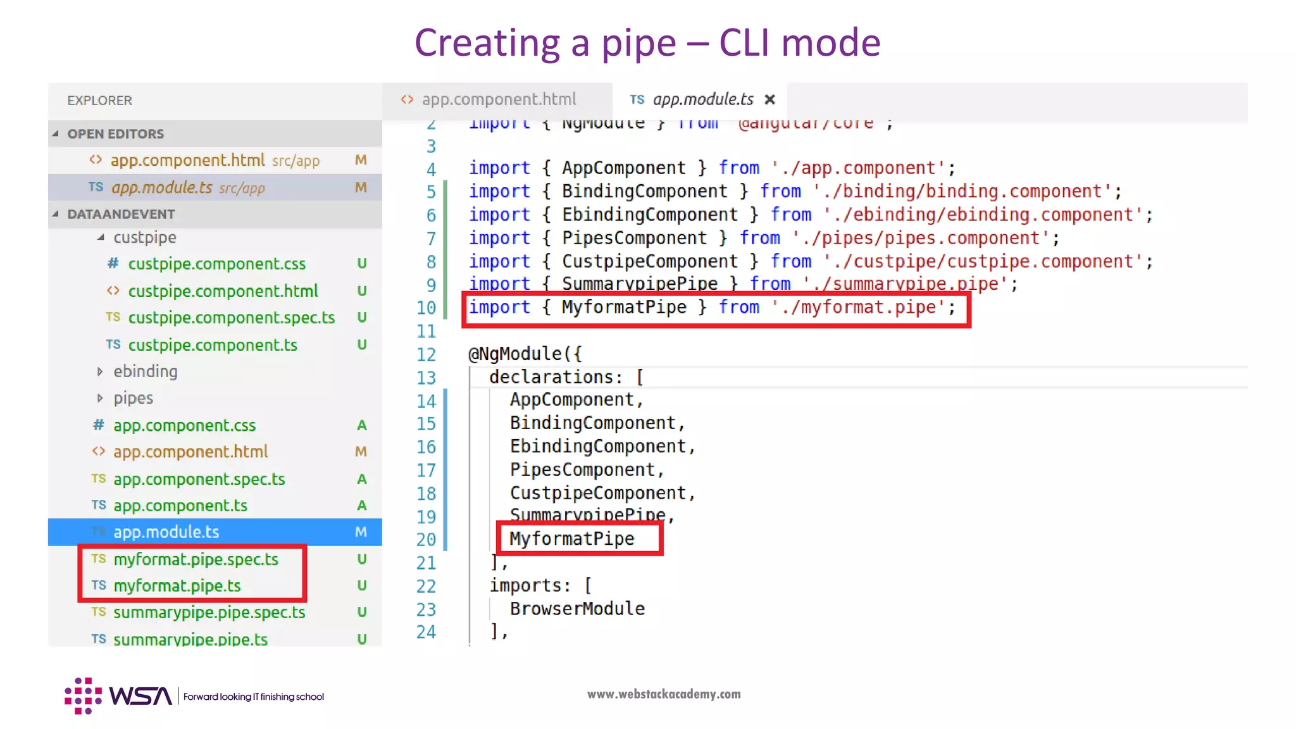
Task: Open www.webstackacademy.com link
Action: coord(664,694)
